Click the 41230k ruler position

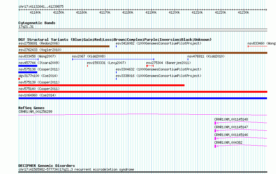(x=243, y=12)
